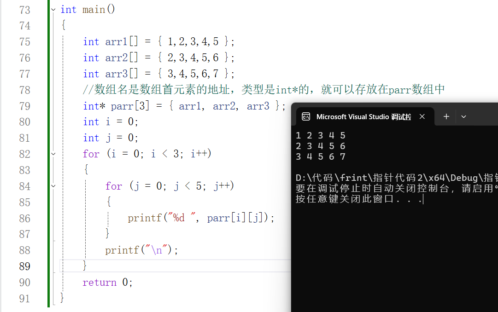Click the printf("\n") statement
This screenshot has width=498, height=312.
141,250
